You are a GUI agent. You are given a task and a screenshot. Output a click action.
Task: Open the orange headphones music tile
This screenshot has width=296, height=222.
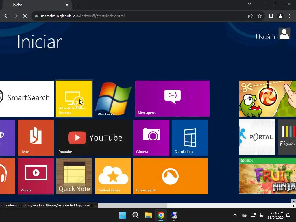tap(8, 176)
